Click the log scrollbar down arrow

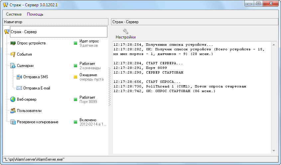[274, 151]
